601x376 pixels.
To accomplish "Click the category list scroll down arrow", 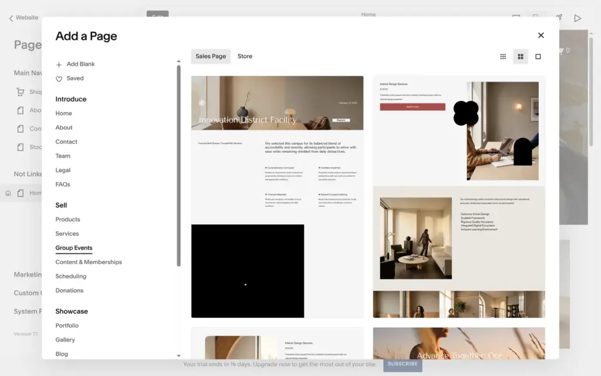I will 178,355.
